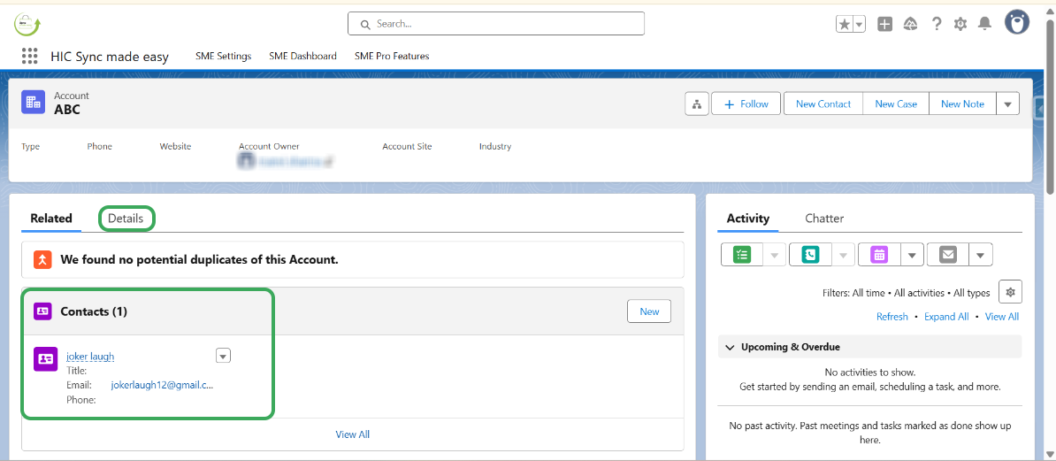Viewport: 1056px width, 461px height.
Task: Compose Email with gray envelope icon
Action: pyautogui.click(x=948, y=255)
